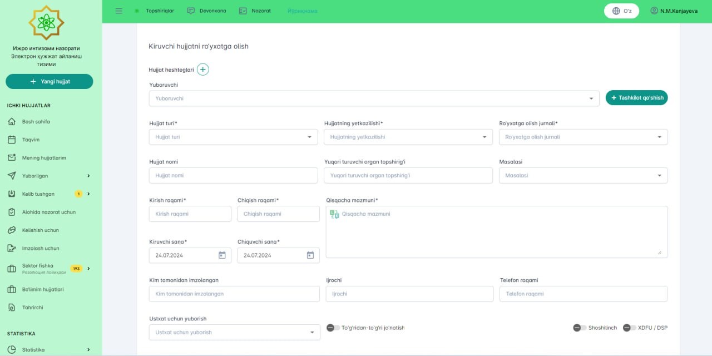Expand the Ro'yxatga olish jurnali dropdown
The width and height of the screenshot is (712, 356).
coord(583,137)
